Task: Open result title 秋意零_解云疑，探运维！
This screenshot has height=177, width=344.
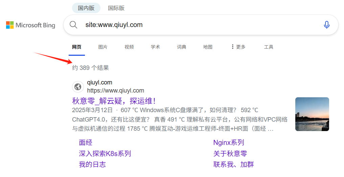Action: 114,101
